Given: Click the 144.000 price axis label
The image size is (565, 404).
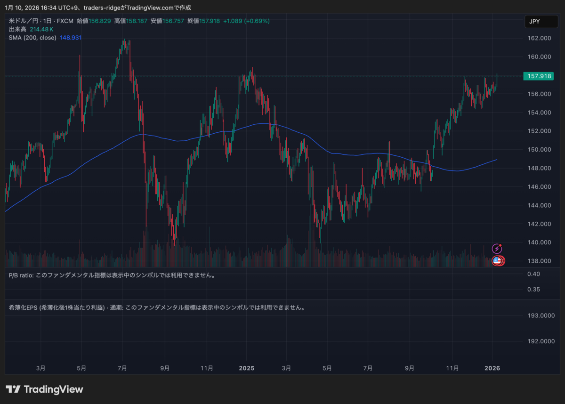Looking at the screenshot, I should (x=540, y=205).
